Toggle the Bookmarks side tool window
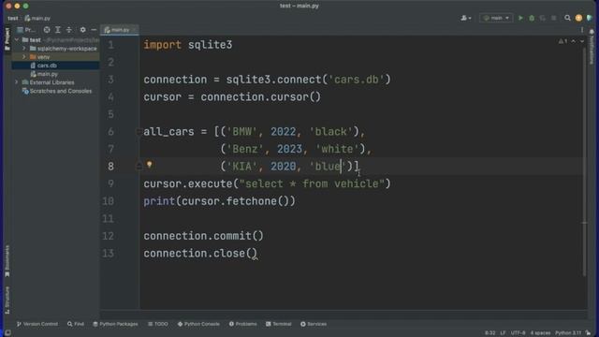This screenshot has width=599, height=337. 7,261
